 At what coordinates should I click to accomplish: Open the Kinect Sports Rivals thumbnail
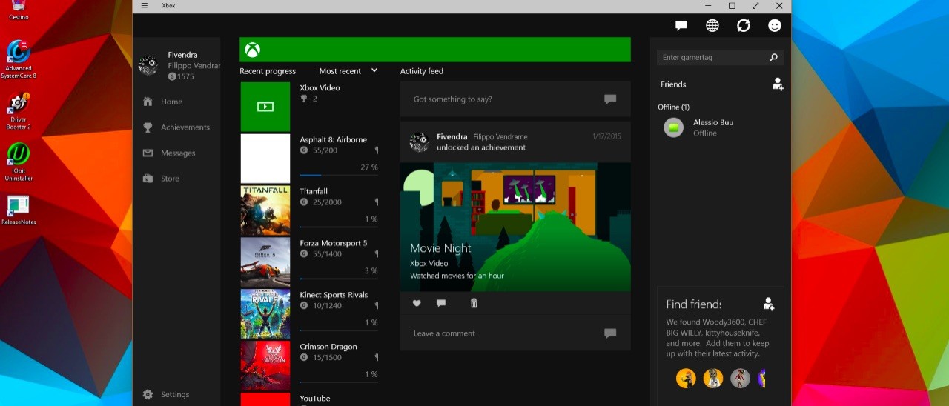(265, 314)
